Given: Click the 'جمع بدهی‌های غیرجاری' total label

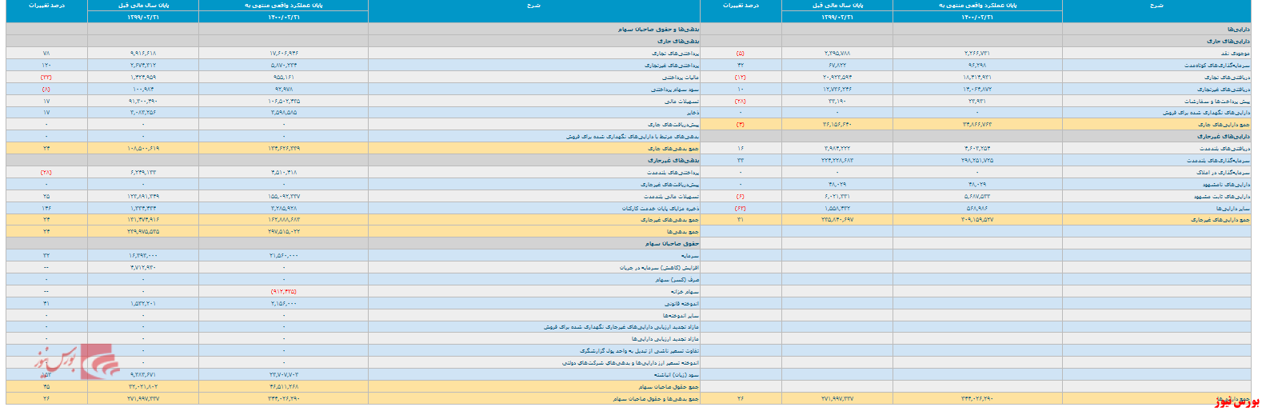Looking at the screenshot, I should point(669,220).
